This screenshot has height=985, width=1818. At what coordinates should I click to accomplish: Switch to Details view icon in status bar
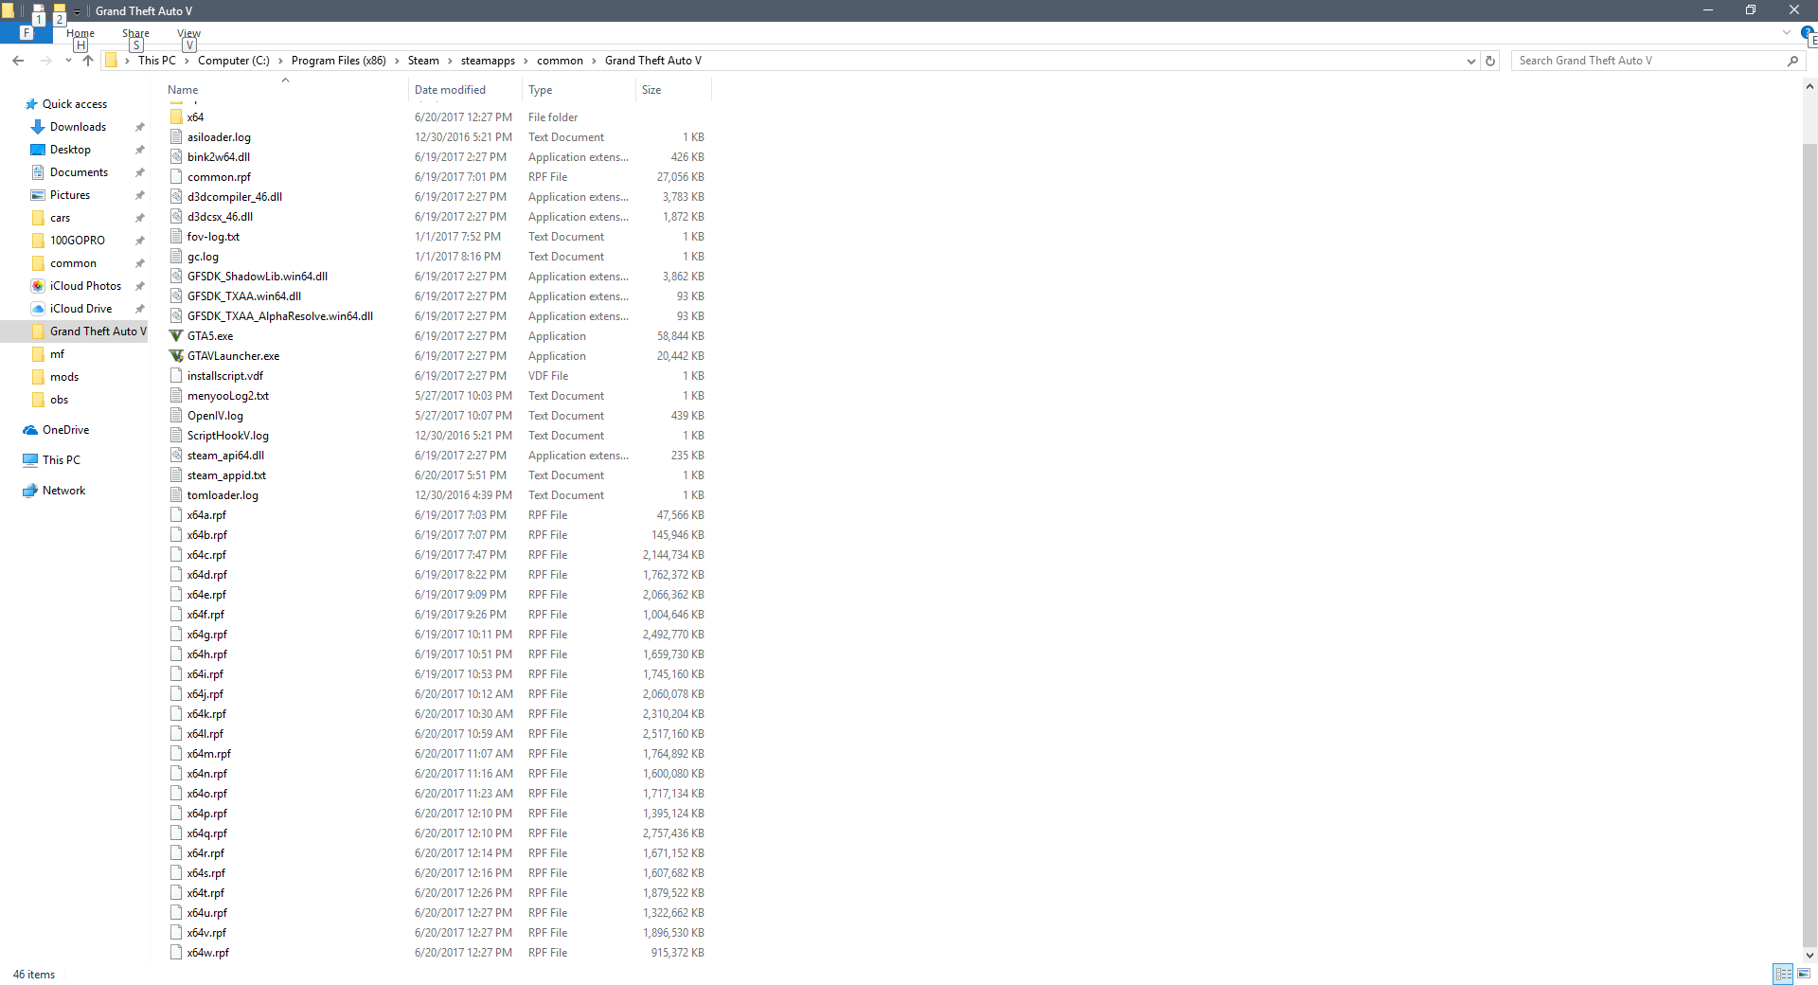(x=1784, y=974)
